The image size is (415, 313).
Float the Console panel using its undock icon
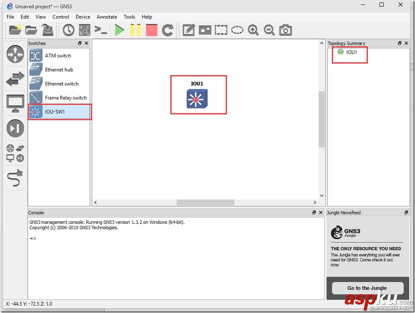(314, 213)
